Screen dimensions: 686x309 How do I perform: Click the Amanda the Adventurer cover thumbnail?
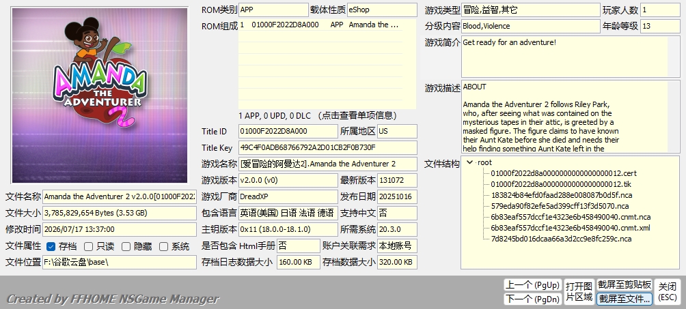tap(100, 95)
